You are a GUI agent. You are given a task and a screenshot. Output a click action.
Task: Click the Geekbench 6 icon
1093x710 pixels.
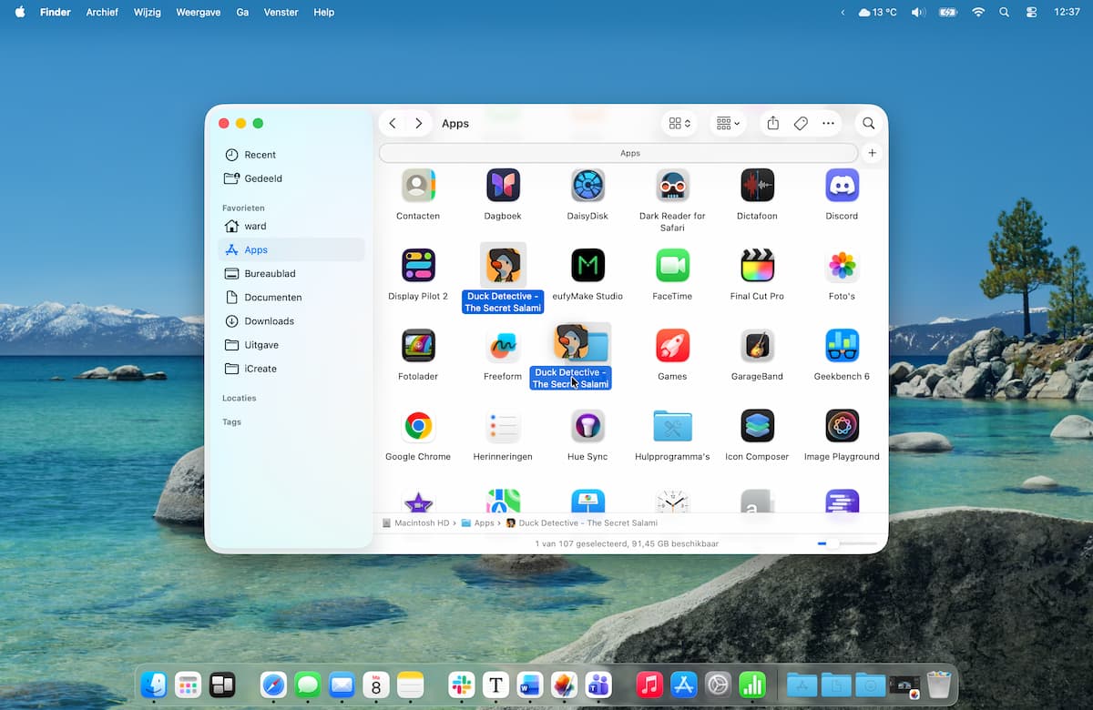pyautogui.click(x=842, y=346)
